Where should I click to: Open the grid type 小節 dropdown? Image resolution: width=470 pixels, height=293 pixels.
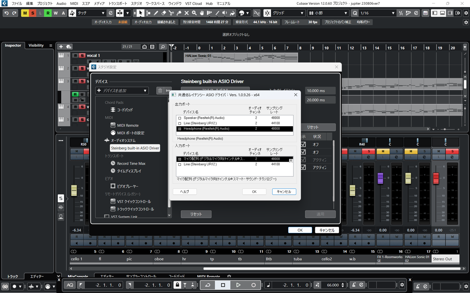pos(328,13)
